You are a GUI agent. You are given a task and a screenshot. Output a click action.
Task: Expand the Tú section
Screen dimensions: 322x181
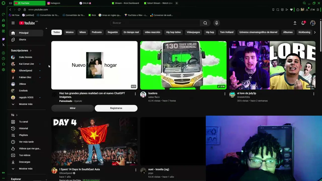[x=14, y=115]
